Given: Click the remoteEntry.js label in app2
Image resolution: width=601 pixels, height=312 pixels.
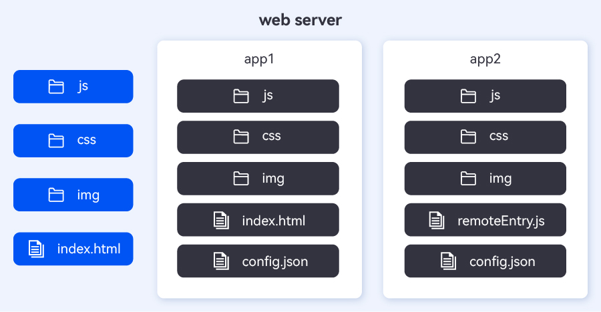Looking at the screenshot, I should pos(501,220).
